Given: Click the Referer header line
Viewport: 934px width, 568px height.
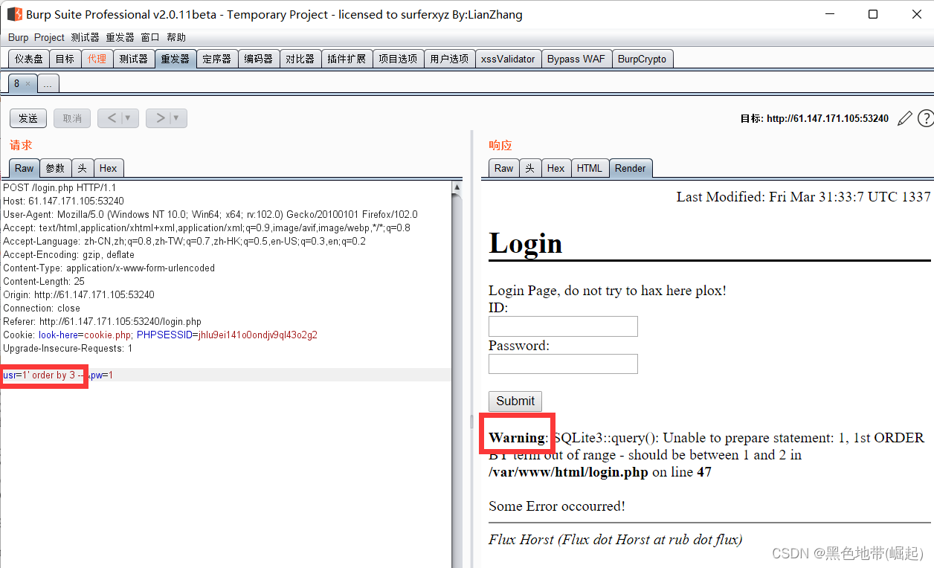Looking at the screenshot, I should point(102,322).
